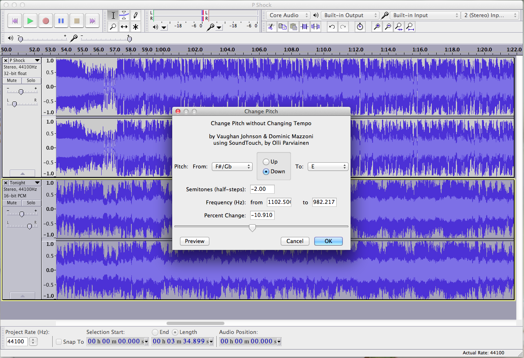
Task: Select the Up pitch radio button
Action: coord(266,162)
